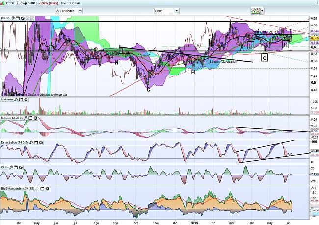Open the dropdown arrow beside COL ticker
Image resolution: width=319 pixels, height=225 pixels.
coord(7,3)
